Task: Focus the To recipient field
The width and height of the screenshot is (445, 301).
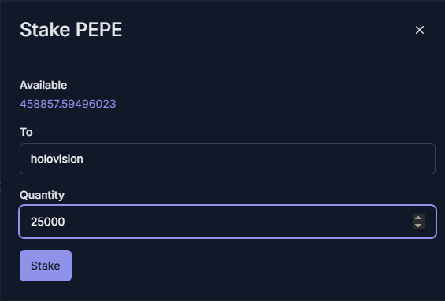Action: coord(228,159)
